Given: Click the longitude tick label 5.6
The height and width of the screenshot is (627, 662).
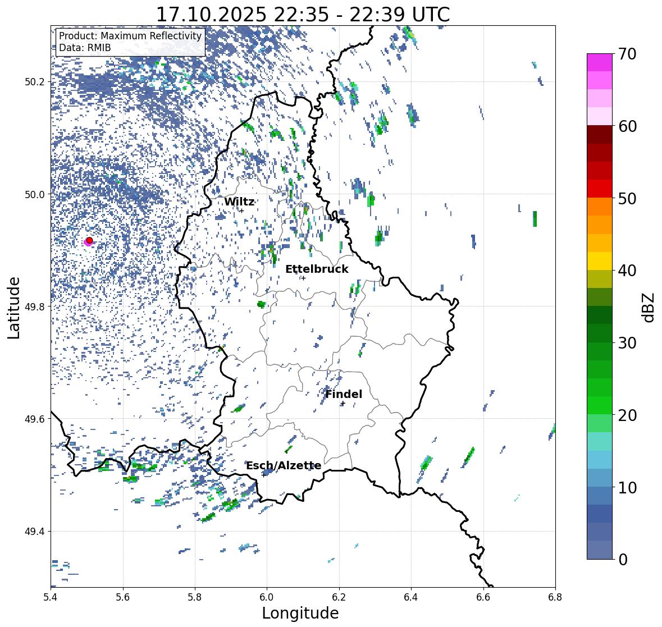Looking at the screenshot, I should [123, 597].
